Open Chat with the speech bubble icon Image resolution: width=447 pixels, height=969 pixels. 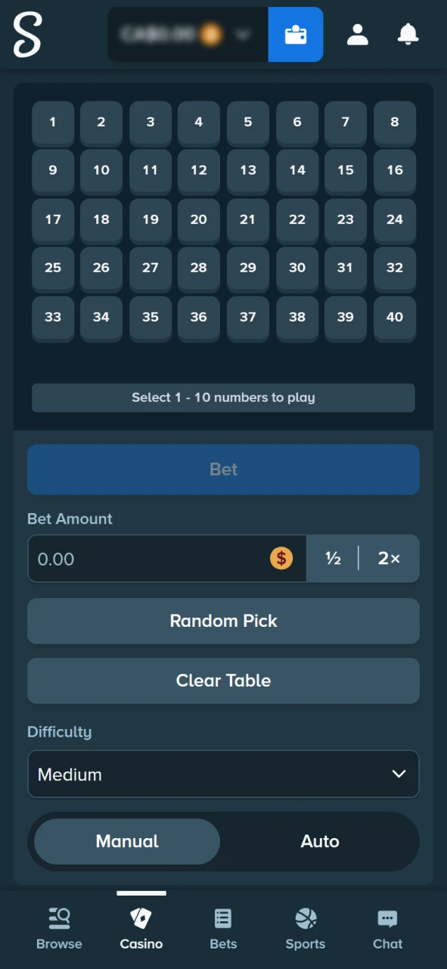pyautogui.click(x=387, y=925)
